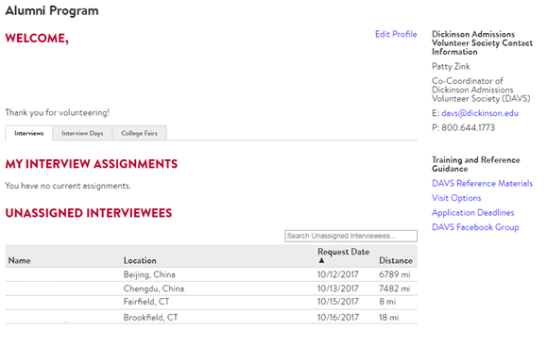Visit the DAVS Facebook Group link
This screenshot has height=346, width=547.
475,227
